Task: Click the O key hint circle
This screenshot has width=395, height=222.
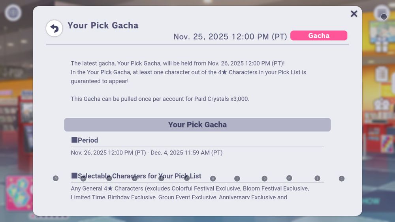Action: point(265,179)
